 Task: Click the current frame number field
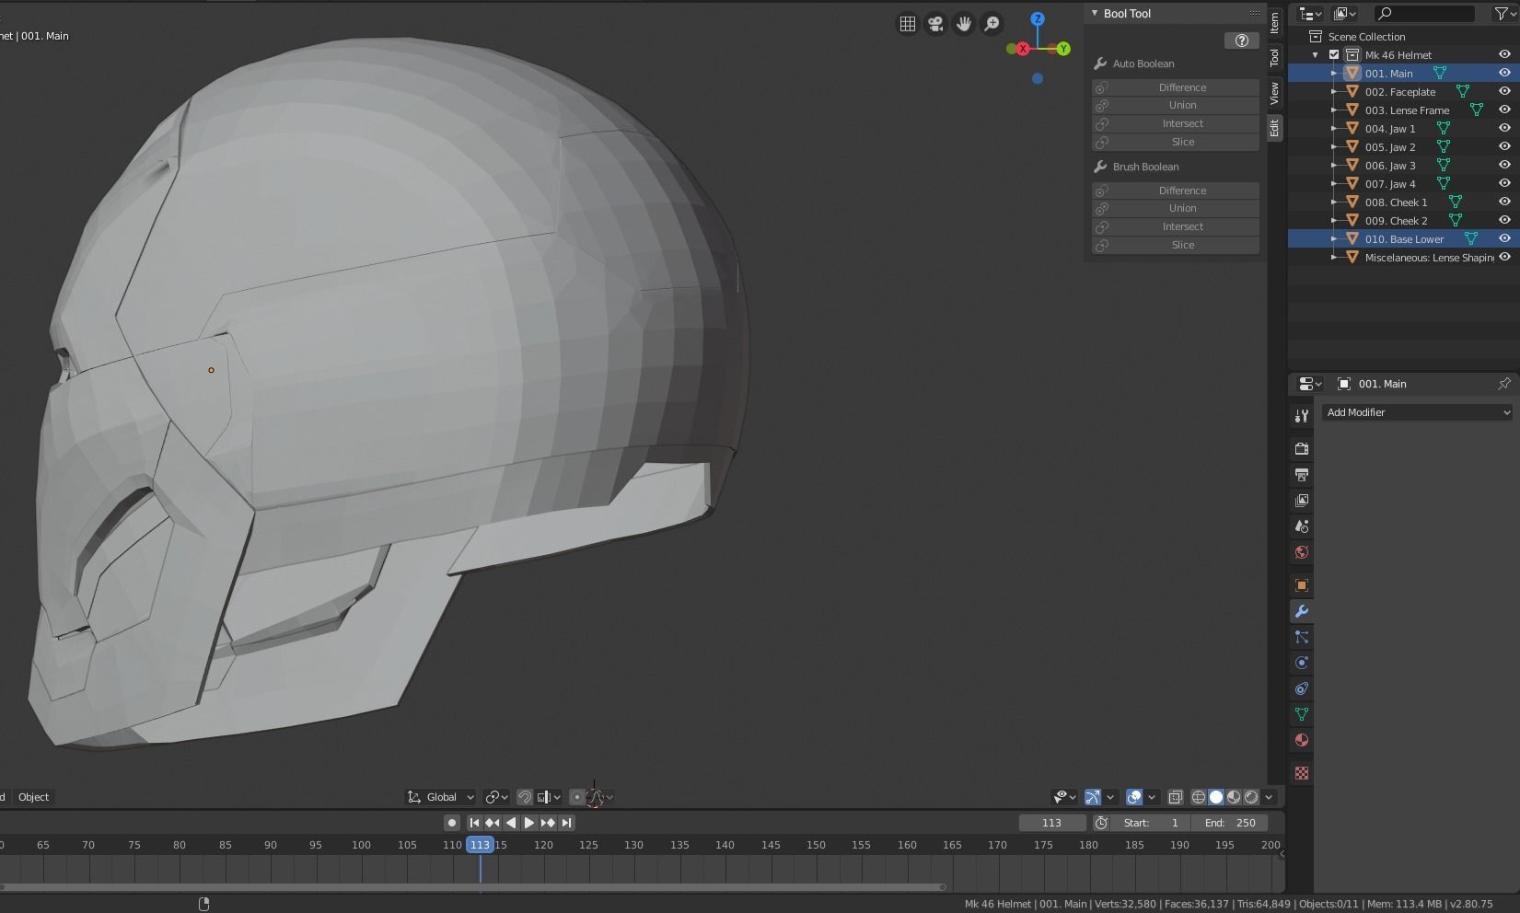(x=1051, y=823)
